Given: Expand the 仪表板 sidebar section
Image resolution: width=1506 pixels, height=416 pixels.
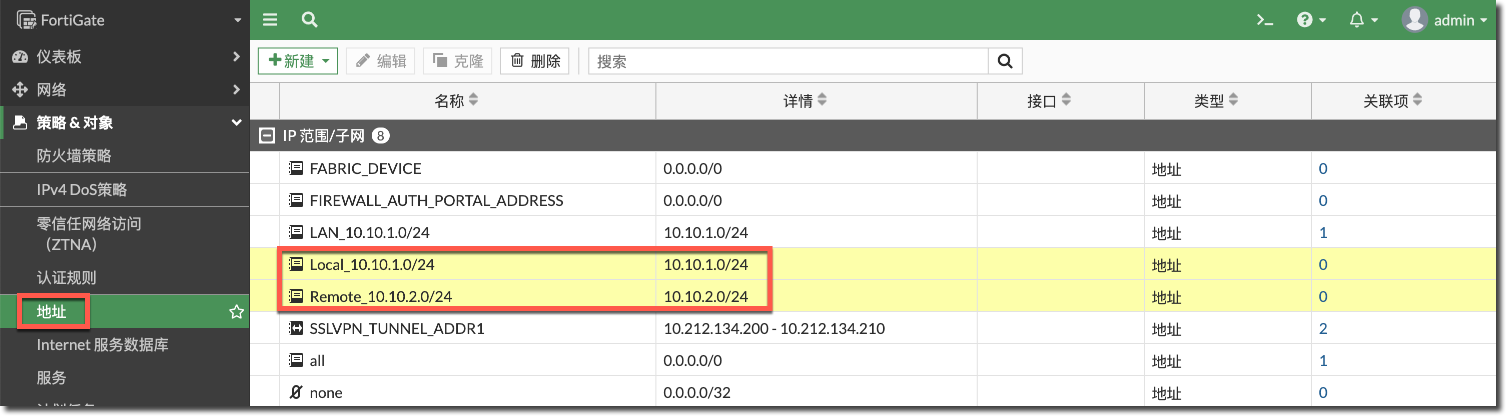Looking at the screenshot, I should click(125, 56).
